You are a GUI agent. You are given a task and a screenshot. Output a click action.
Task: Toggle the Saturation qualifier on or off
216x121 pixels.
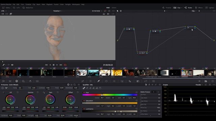click(x=84, y=101)
